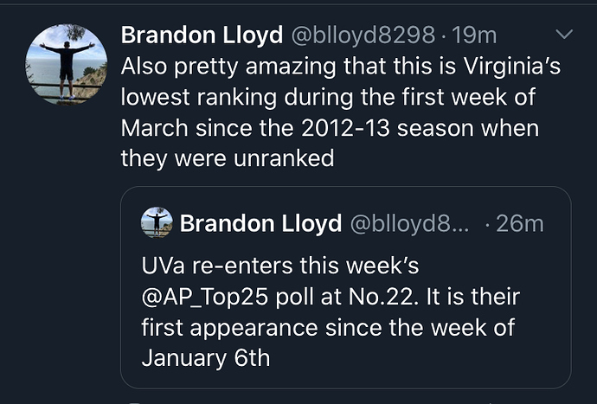597x404 pixels.
Task: Click Brandon Lloyd name in quoted tweet
Action: coord(260,223)
